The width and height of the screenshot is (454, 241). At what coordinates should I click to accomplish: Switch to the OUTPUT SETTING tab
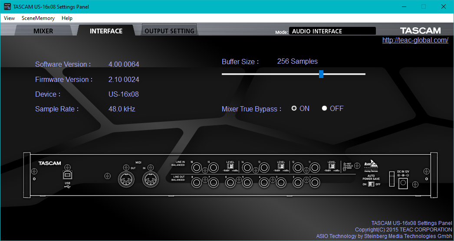click(x=169, y=31)
